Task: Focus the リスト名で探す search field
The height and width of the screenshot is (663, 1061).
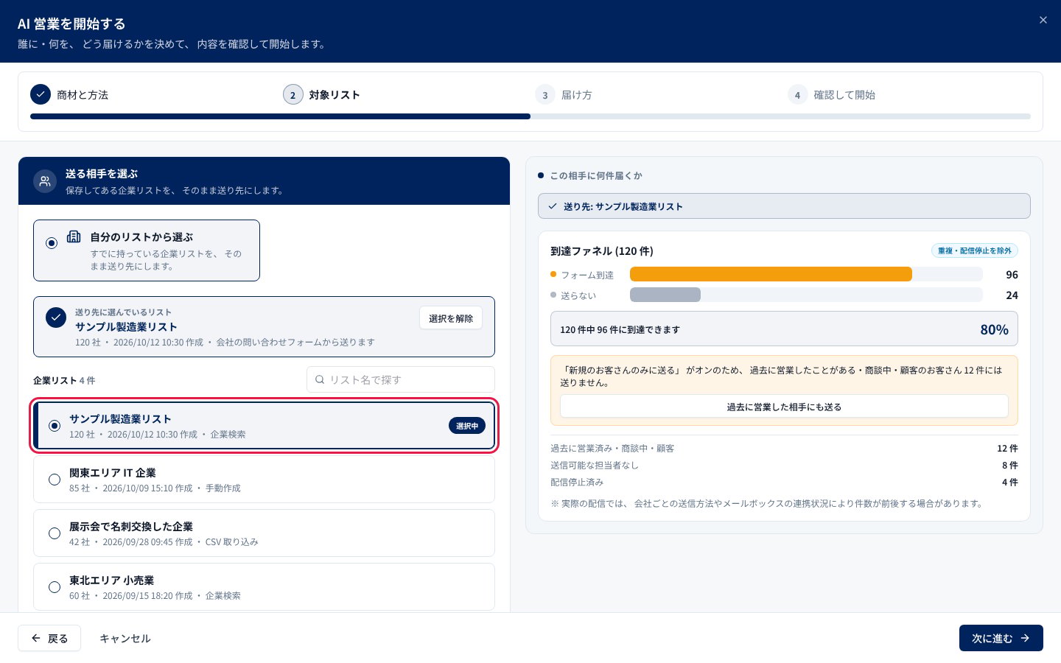Action: coord(401,379)
